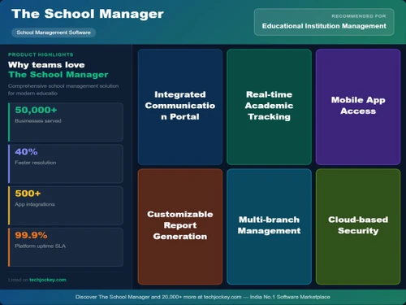The image size is (406, 305).
Task: Select the School Management Software tag
Action: [54, 33]
